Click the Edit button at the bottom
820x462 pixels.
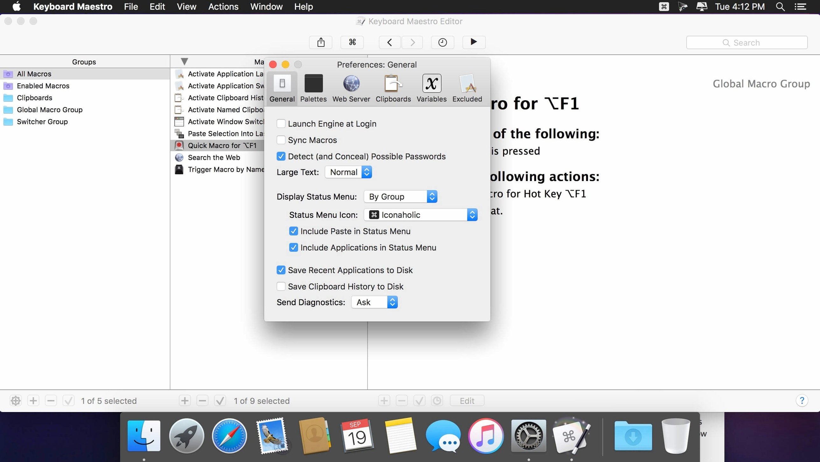pos(467,401)
